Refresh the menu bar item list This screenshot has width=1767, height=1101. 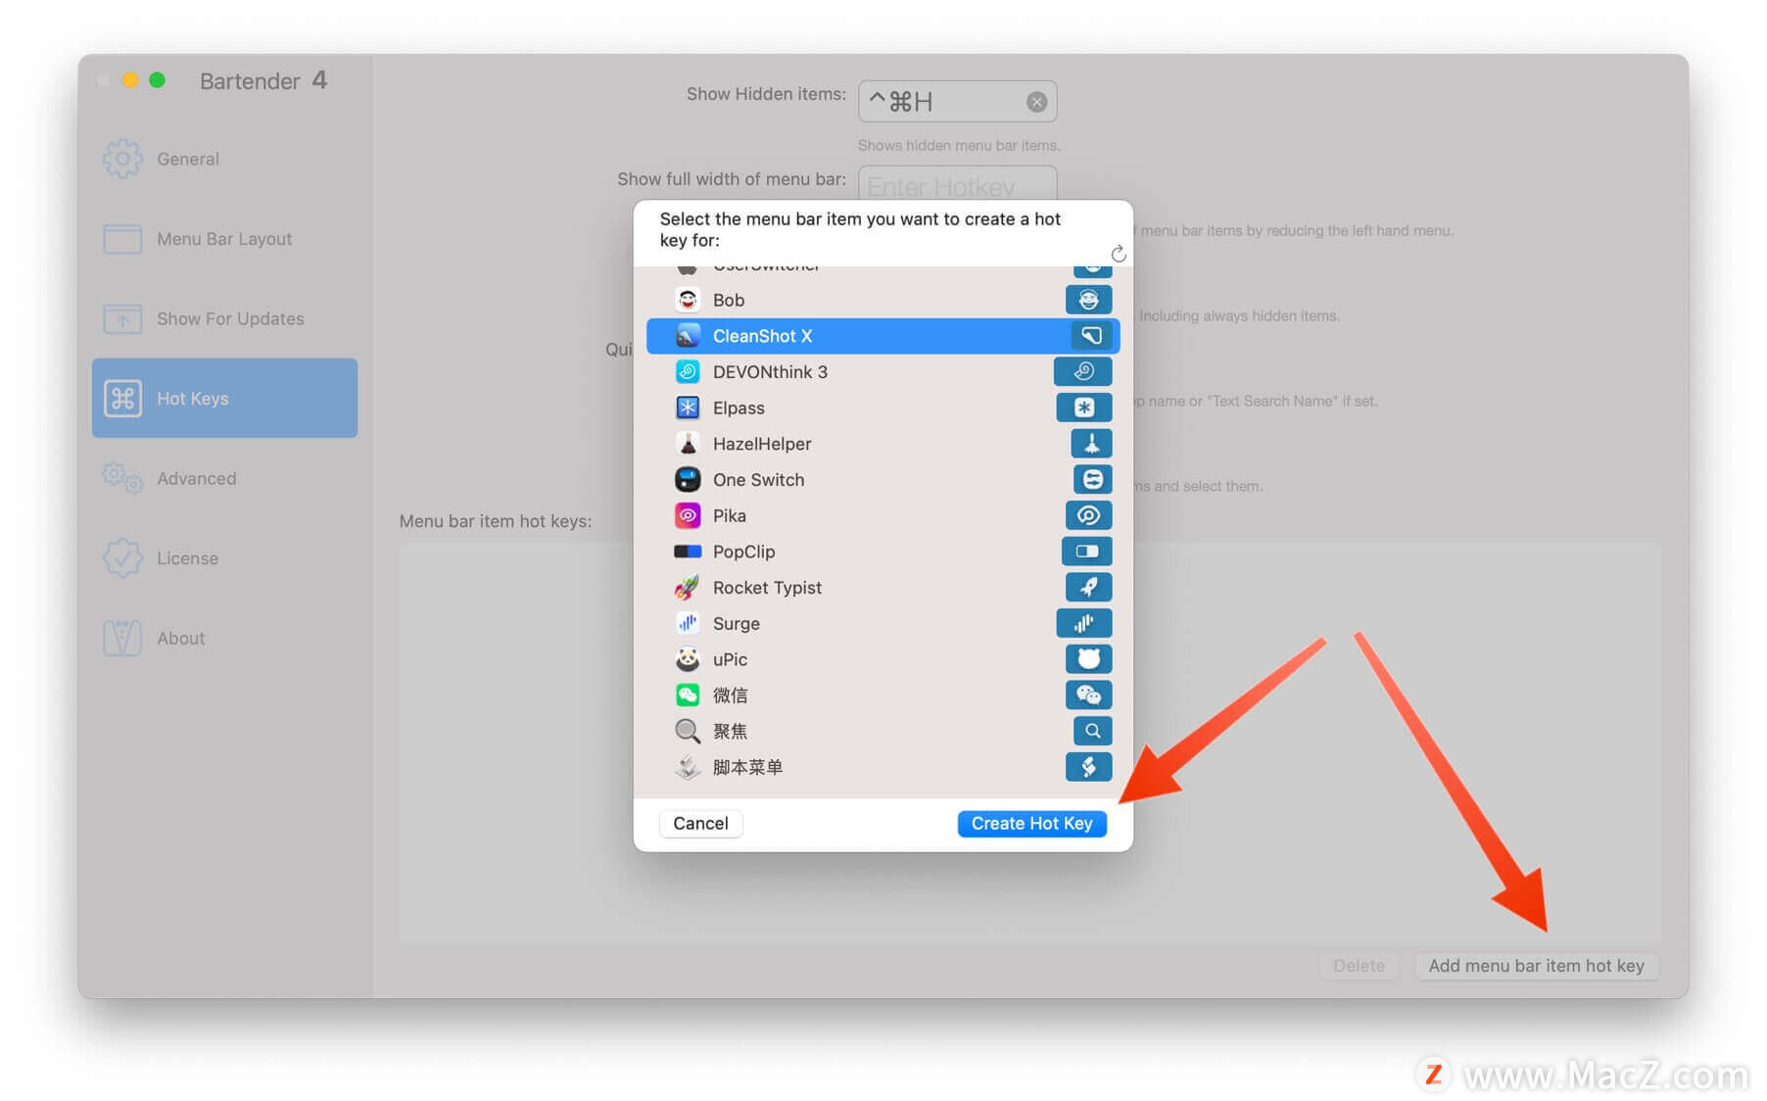1118,255
